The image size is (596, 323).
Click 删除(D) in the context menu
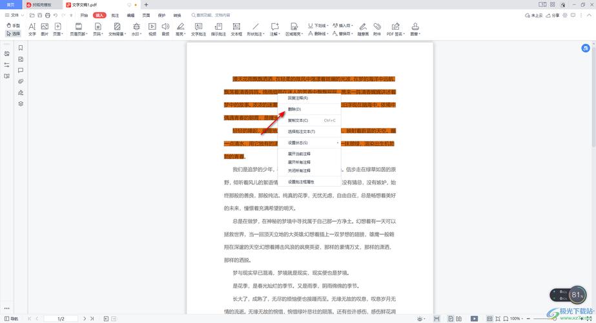[x=294, y=109]
